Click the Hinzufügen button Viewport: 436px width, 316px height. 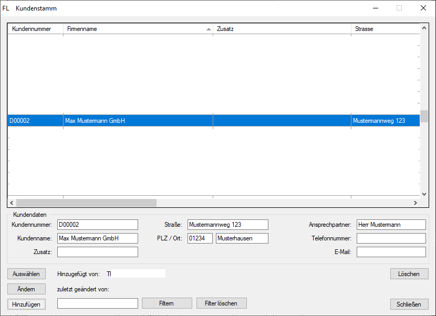click(26, 304)
